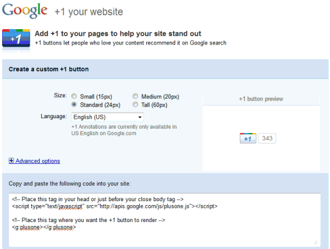Click the 343 count bubble
The height and width of the screenshot is (249, 330).
[267, 139]
